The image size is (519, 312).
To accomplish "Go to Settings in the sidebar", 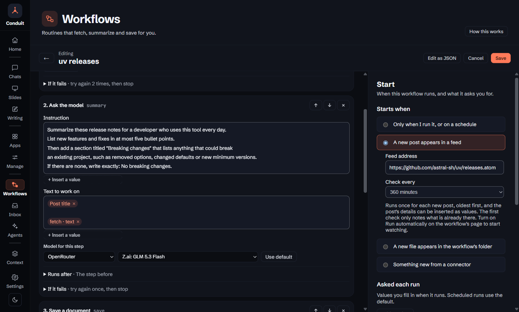I will 15,281.
